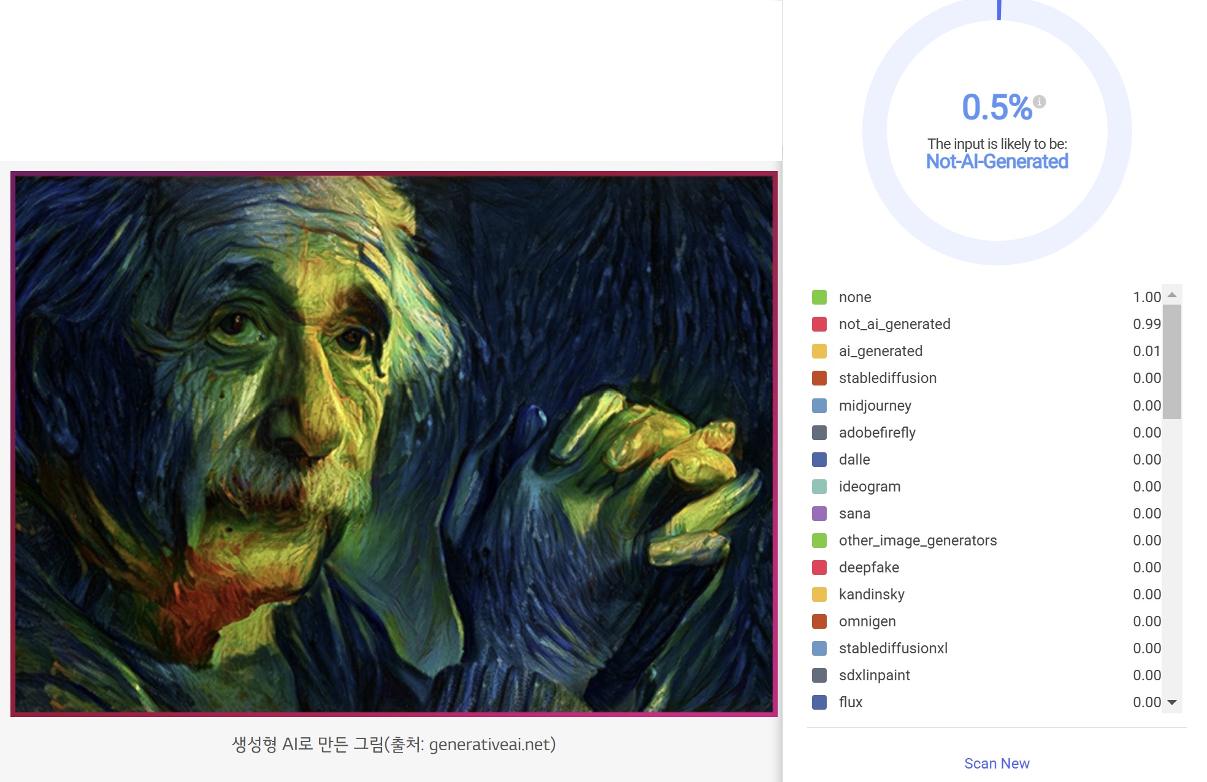
Task: Click the Not-AI-Generated result label
Action: pyautogui.click(x=997, y=162)
